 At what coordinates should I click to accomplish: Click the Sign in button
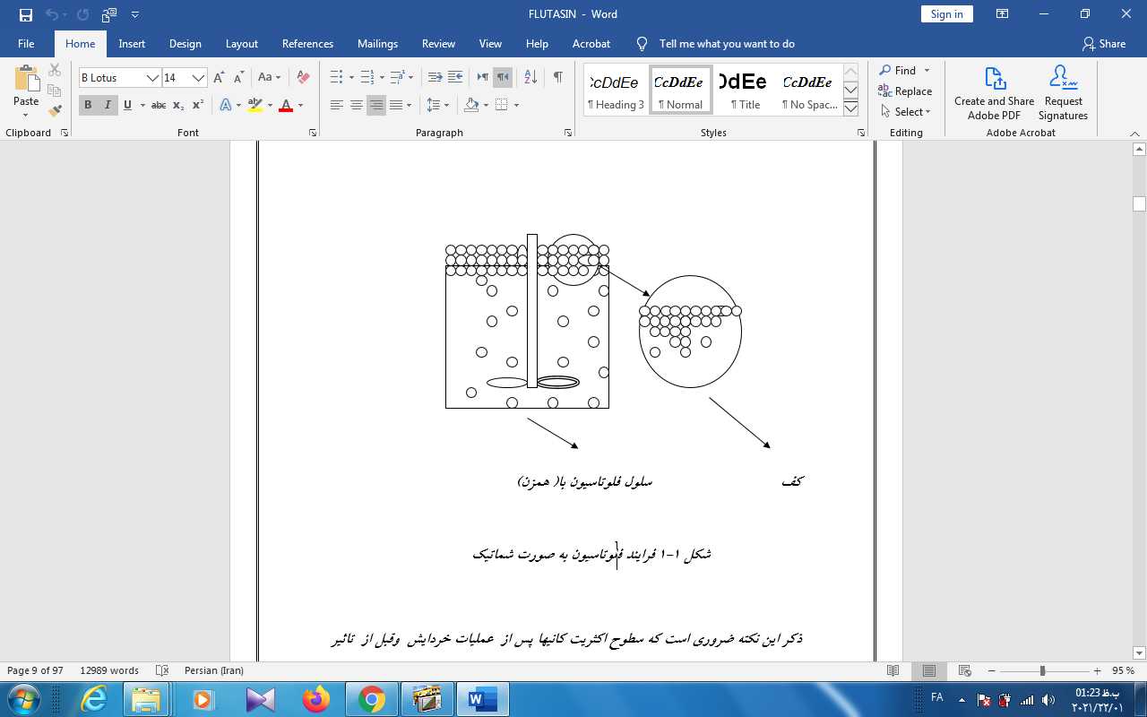[x=946, y=14]
